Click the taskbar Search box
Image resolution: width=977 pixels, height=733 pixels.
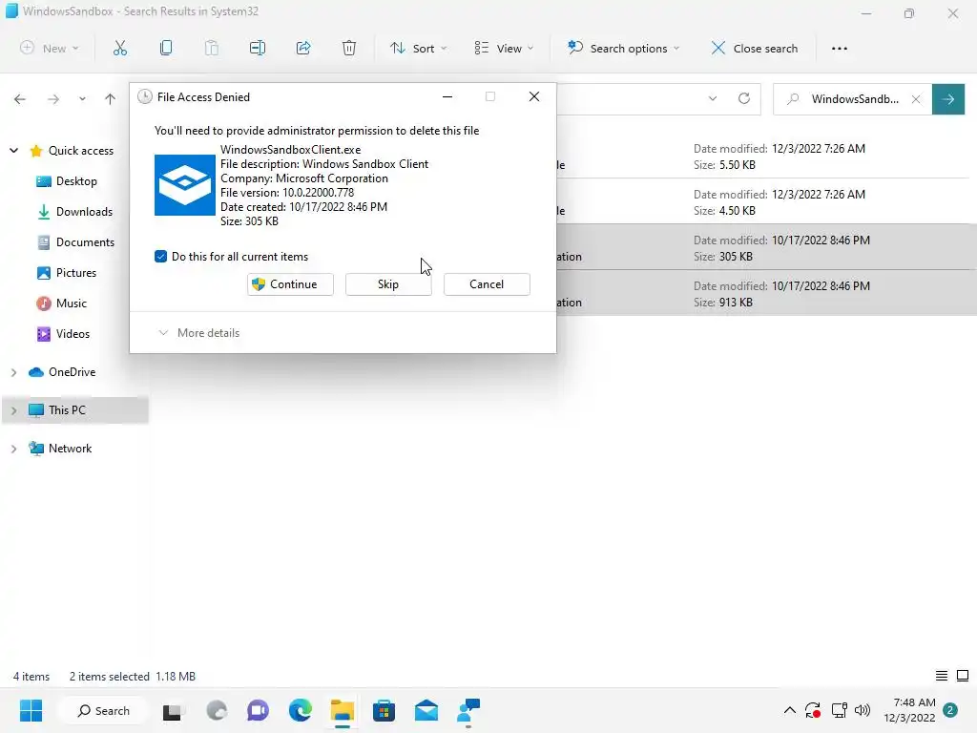pyautogui.click(x=103, y=710)
